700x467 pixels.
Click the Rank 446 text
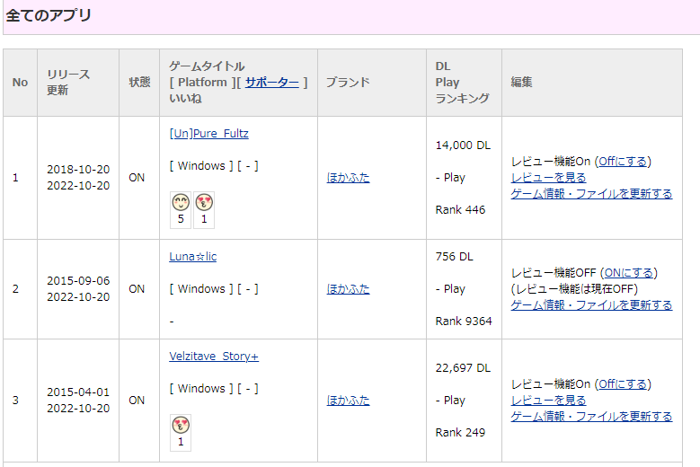pyautogui.click(x=460, y=209)
